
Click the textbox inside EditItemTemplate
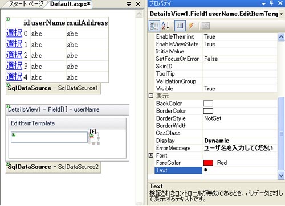click(49, 137)
